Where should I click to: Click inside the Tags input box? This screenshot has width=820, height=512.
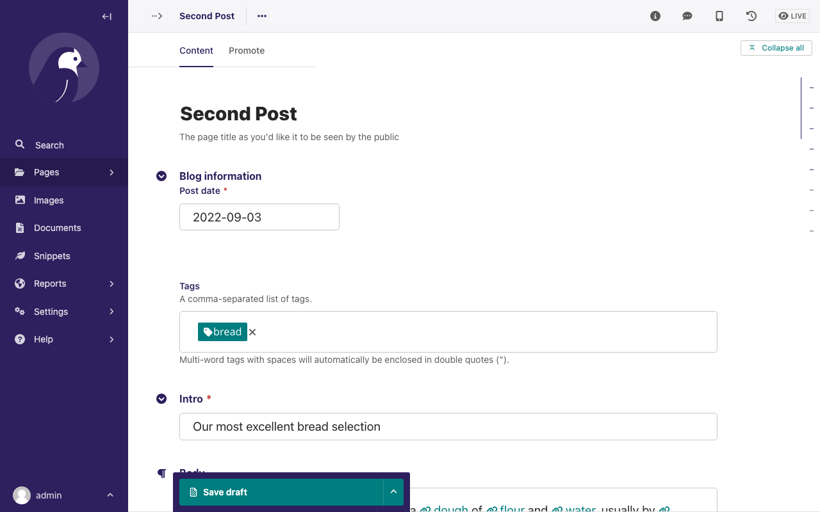coord(448,332)
